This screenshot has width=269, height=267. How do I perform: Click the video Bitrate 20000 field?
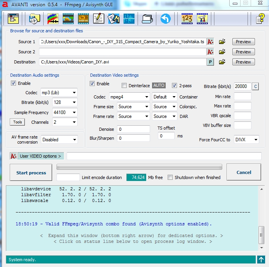(242, 86)
